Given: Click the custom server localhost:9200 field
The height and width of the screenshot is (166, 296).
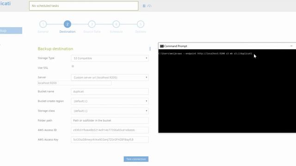Looking at the screenshot, I should pyautogui.click(x=74, y=83).
